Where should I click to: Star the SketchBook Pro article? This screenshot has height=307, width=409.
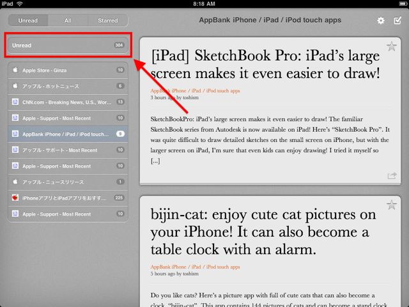pos(392,47)
